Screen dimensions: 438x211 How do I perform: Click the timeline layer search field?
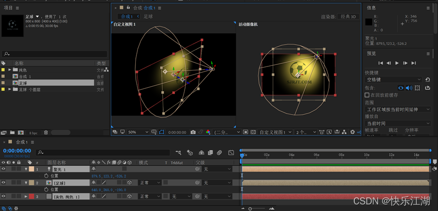pos(103,152)
